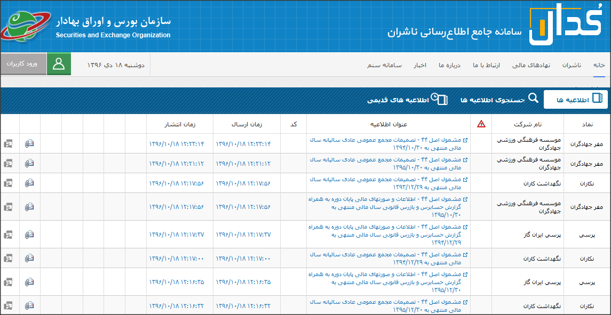Click the ورود کاربران login button
611x315 pixels.
pyautogui.click(x=23, y=64)
